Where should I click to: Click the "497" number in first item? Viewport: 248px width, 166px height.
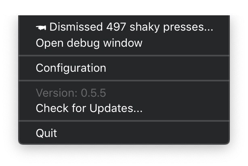[116, 27]
